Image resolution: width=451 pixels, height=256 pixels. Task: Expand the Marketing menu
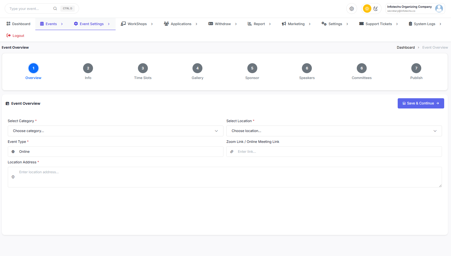296,24
